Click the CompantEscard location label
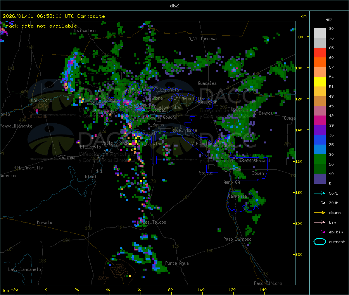Image resolution: width=349 pixels, height=295 pixels. tap(255, 160)
